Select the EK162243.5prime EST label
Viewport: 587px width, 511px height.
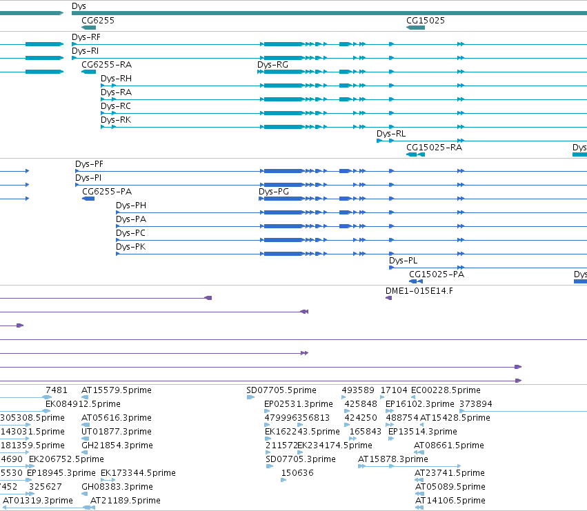(x=302, y=432)
